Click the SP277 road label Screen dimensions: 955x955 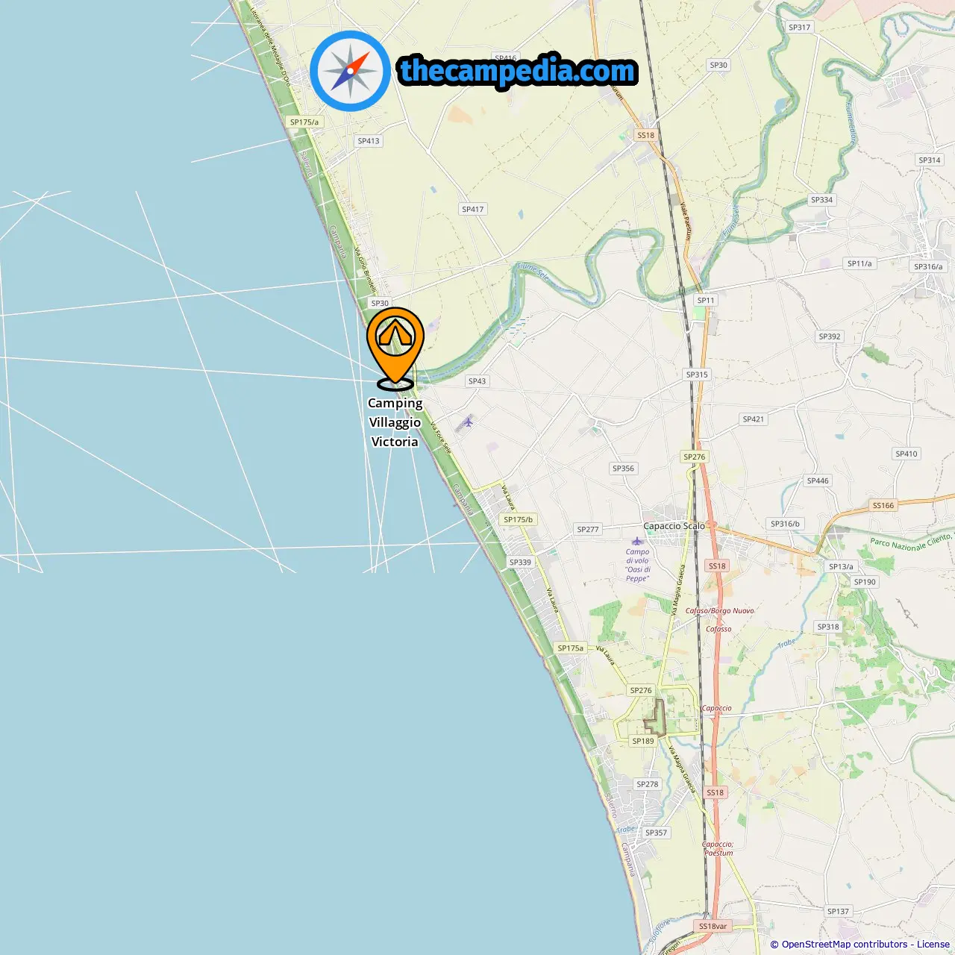[x=588, y=529]
